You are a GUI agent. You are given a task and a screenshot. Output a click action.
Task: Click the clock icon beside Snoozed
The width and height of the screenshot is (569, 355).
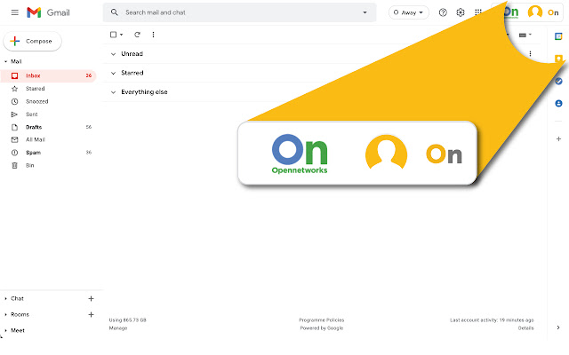tap(14, 101)
